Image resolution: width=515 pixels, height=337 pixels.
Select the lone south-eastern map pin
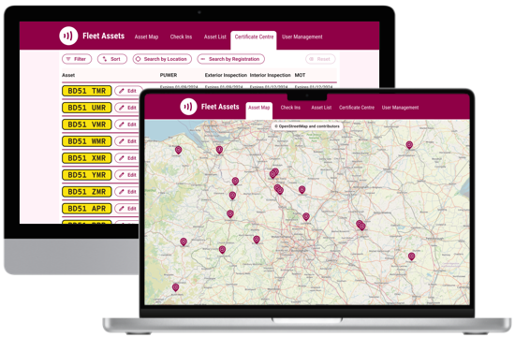pos(412,256)
